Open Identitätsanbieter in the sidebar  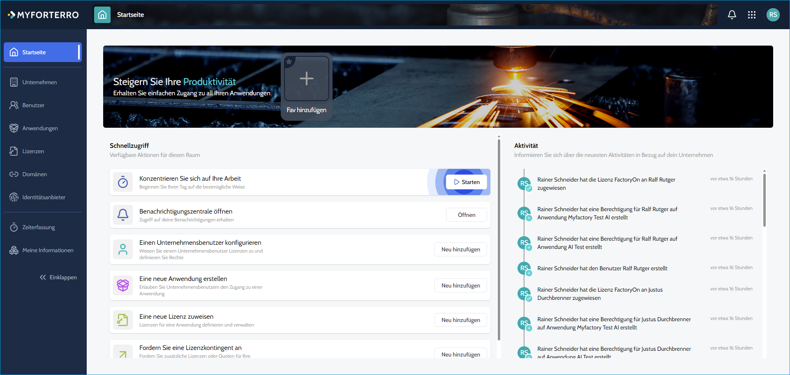[x=43, y=197]
